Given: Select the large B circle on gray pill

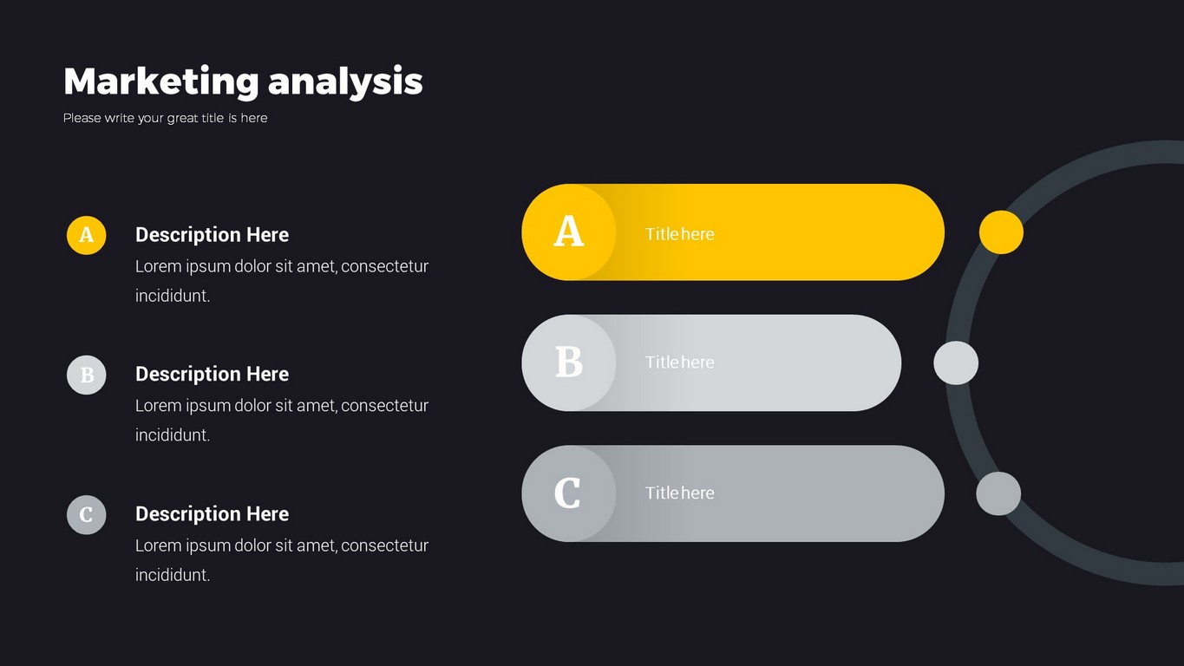Looking at the screenshot, I should [x=569, y=362].
